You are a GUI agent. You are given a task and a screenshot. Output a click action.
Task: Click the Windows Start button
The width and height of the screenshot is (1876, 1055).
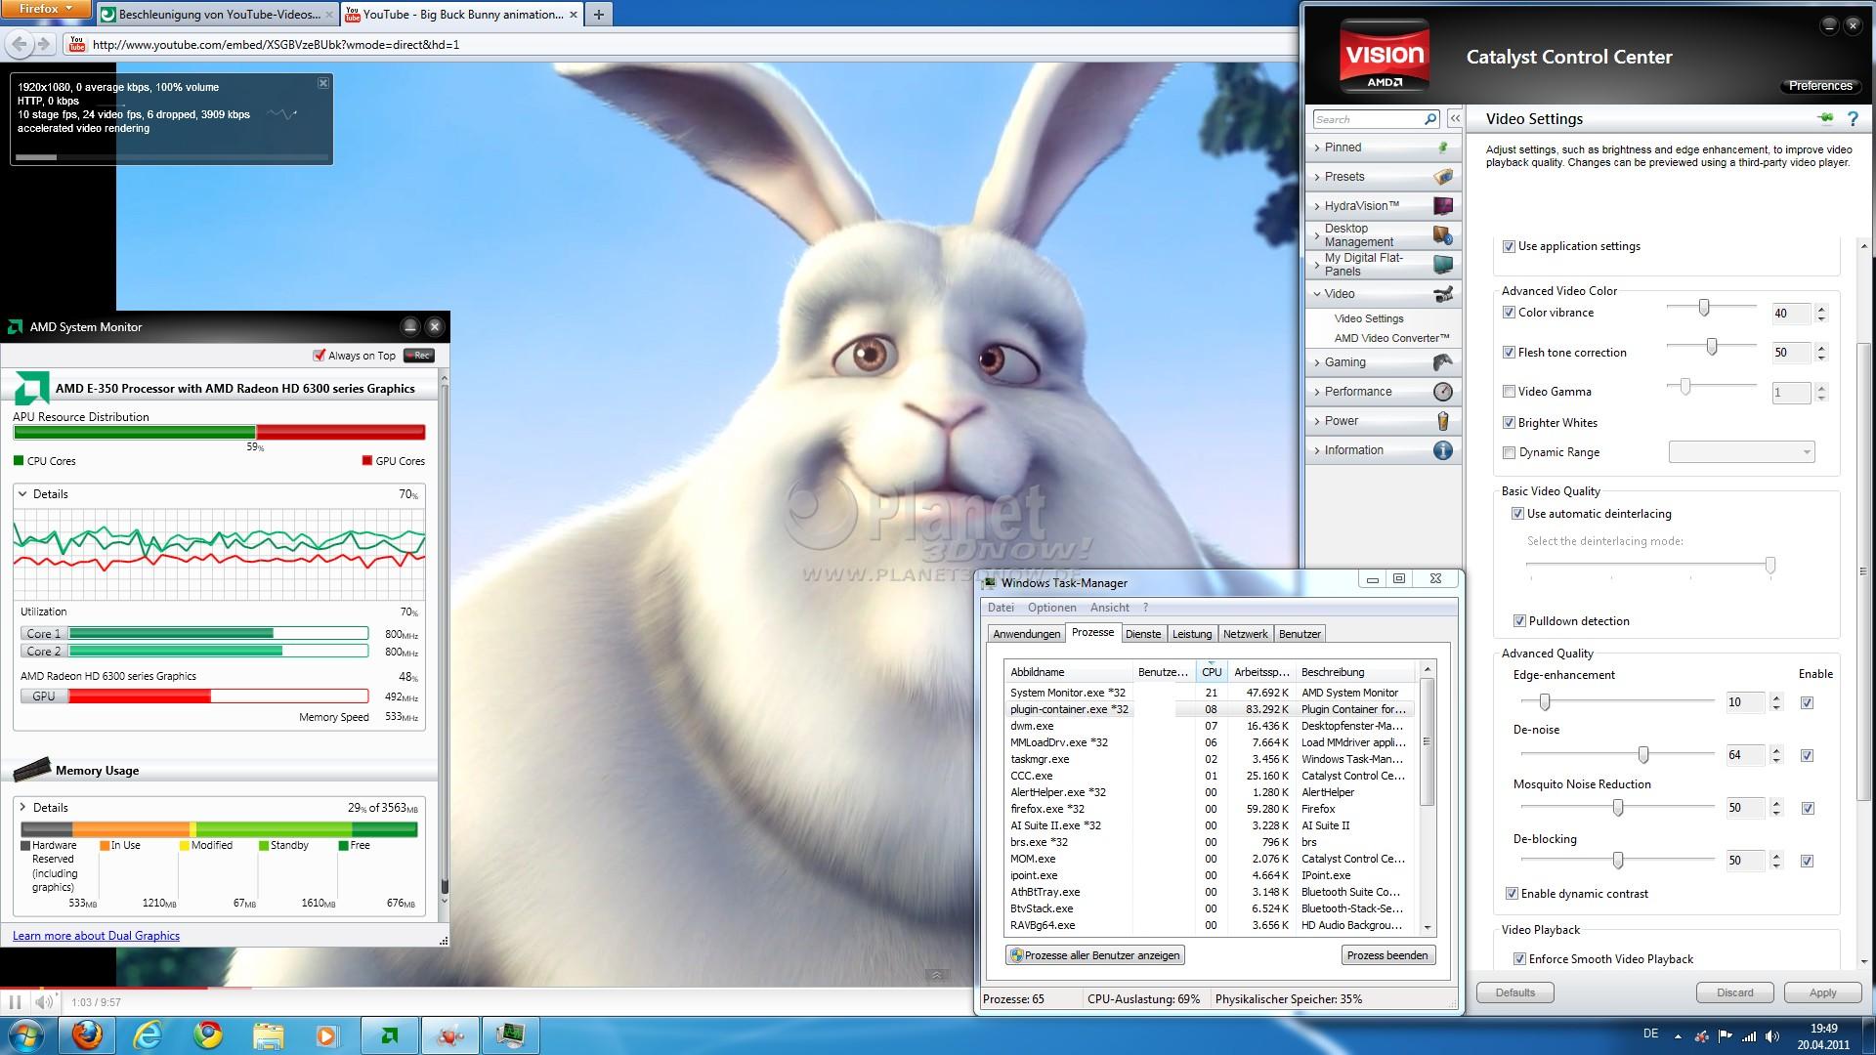coord(26,1034)
